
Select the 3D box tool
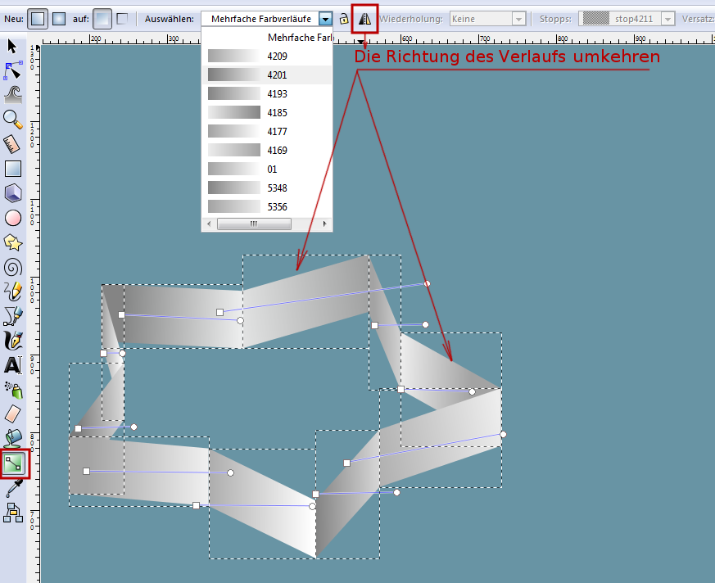[x=13, y=193]
